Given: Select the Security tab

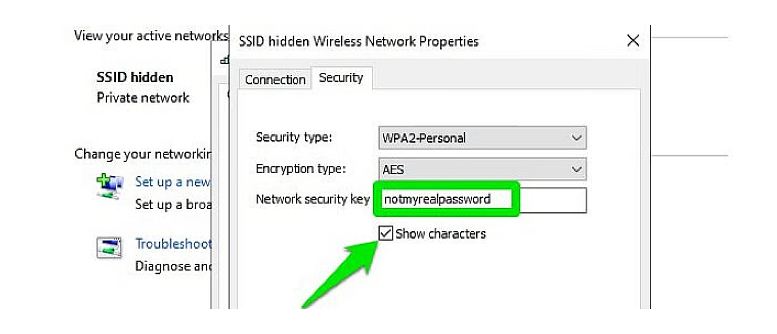Looking at the screenshot, I should coord(341,77).
